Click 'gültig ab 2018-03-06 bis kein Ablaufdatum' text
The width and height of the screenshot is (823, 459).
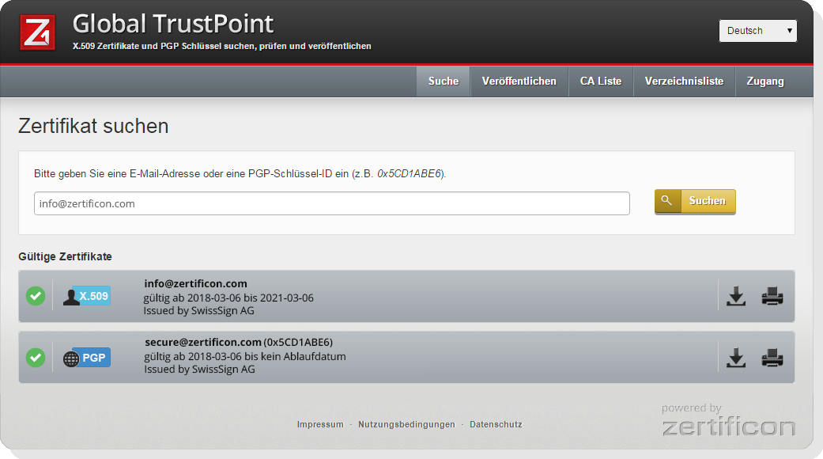[x=245, y=357]
